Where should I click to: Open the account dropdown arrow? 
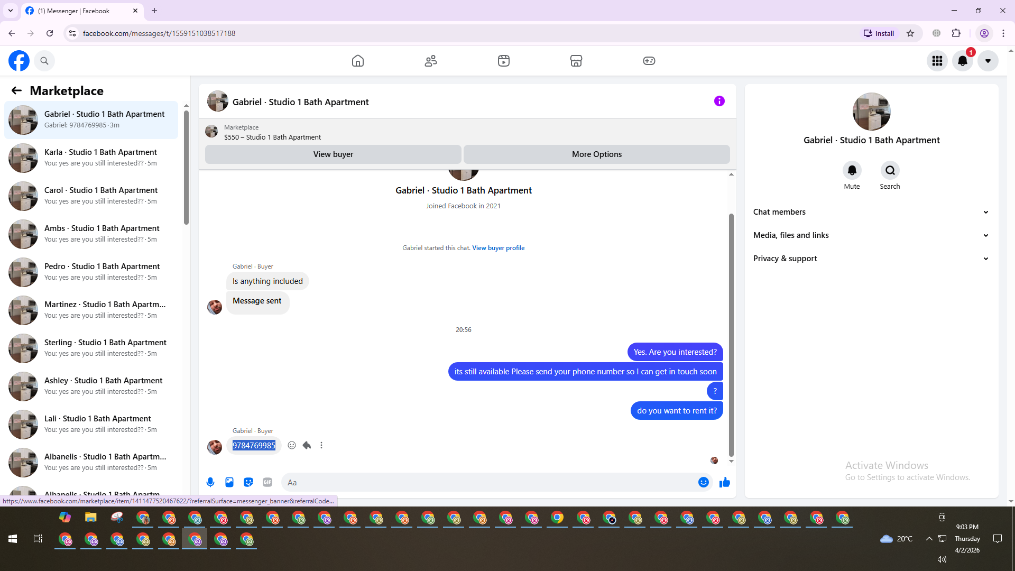tap(988, 61)
